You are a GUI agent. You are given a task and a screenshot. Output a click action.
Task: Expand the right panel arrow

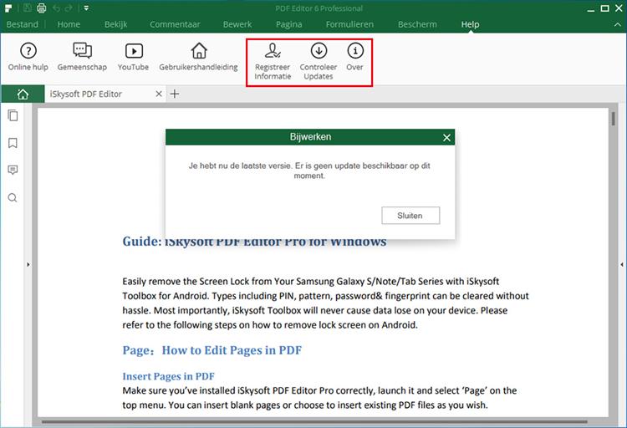622,264
